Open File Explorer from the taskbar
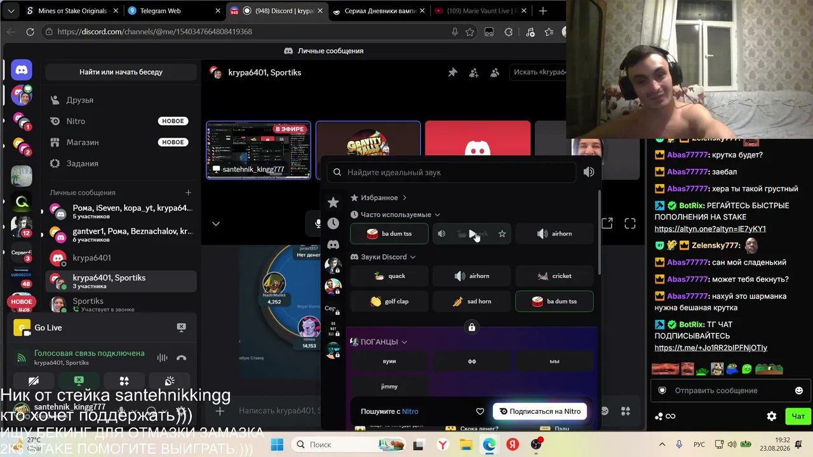The width and height of the screenshot is (813, 457). click(466, 444)
